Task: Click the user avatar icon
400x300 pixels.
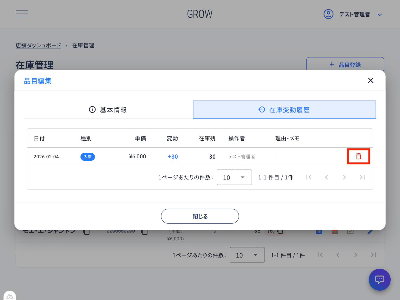Action: pyautogui.click(x=328, y=14)
